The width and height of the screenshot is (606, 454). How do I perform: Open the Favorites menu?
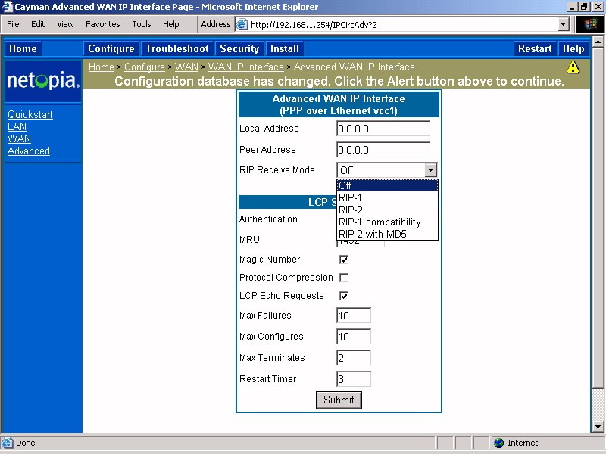(103, 24)
